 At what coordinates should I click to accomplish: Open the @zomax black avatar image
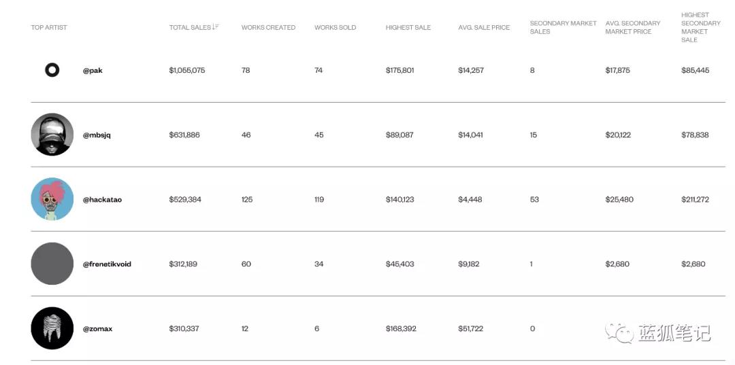(x=52, y=328)
